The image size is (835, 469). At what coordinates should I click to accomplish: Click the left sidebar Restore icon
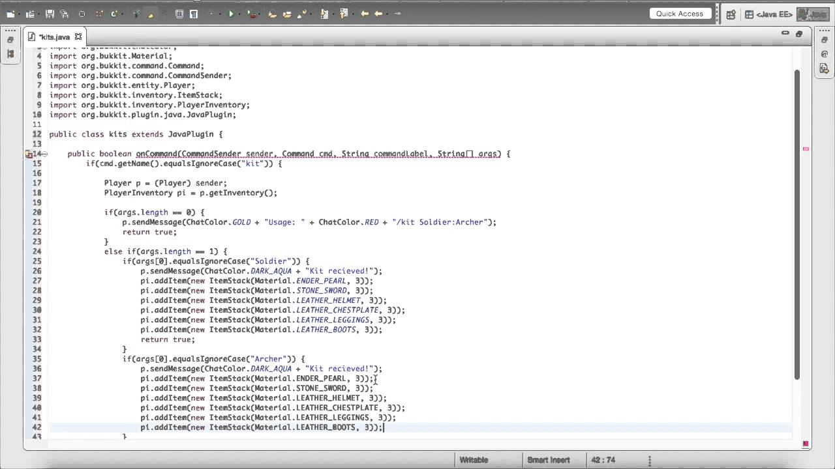pos(10,40)
